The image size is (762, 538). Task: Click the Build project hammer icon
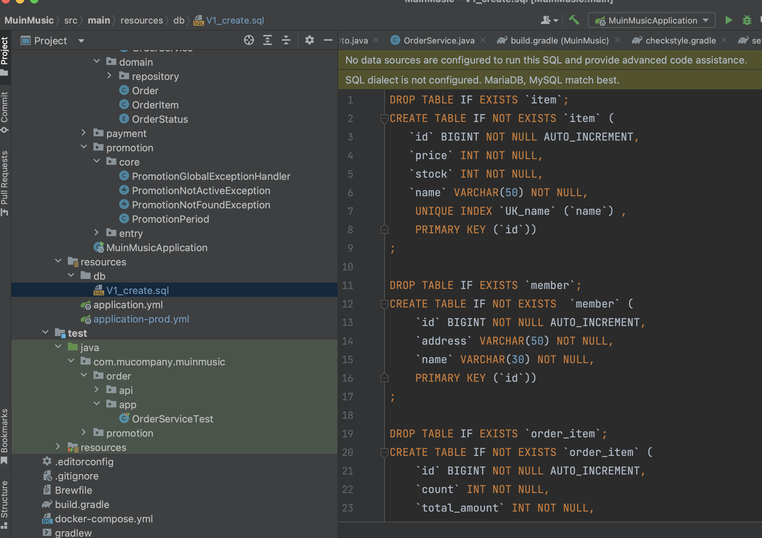click(574, 20)
